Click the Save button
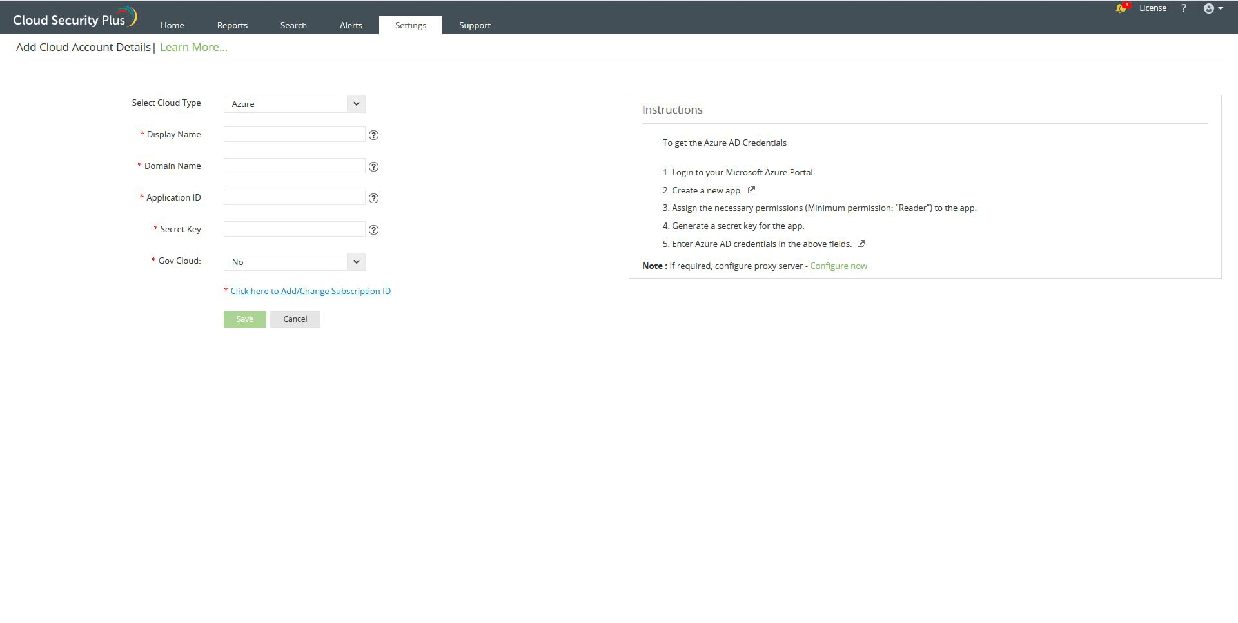Viewport: 1238px width, 623px height. [x=244, y=319]
